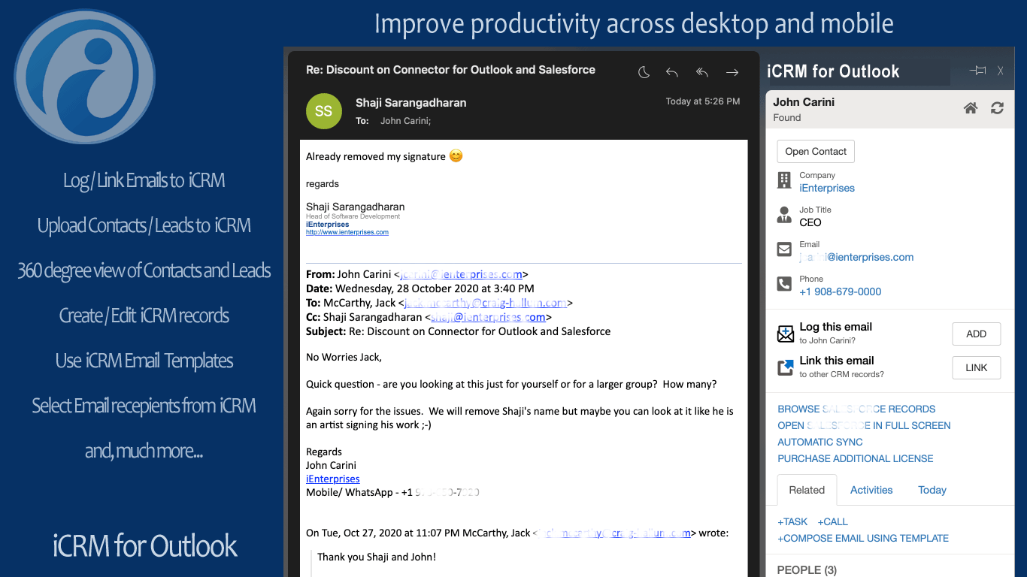The image size is (1027, 577).
Task: Open the ienterprises.com URL in signature
Action: click(347, 232)
